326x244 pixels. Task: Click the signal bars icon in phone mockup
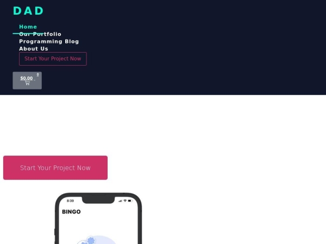(120, 201)
